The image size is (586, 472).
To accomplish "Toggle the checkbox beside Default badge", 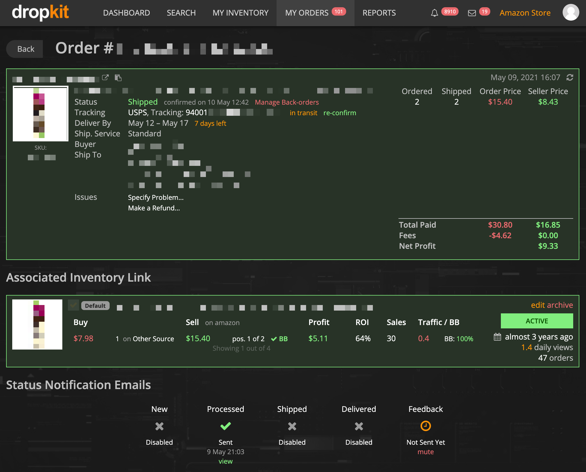I will pyautogui.click(x=73, y=305).
